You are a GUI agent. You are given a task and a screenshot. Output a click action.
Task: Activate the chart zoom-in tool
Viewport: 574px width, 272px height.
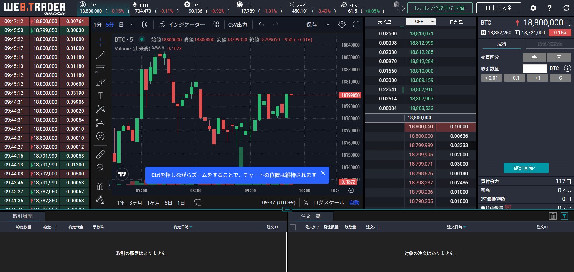point(100,168)
